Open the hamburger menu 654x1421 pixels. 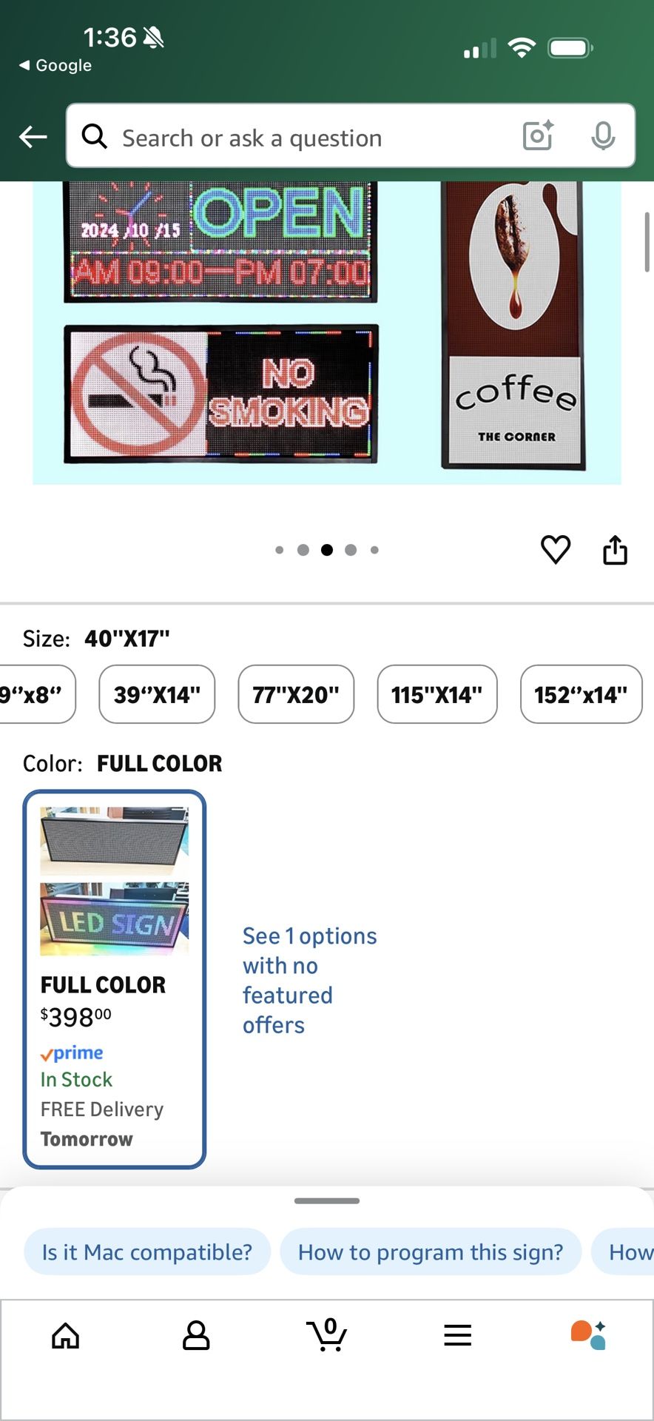pyautogui.click(x=458, y=1336)
